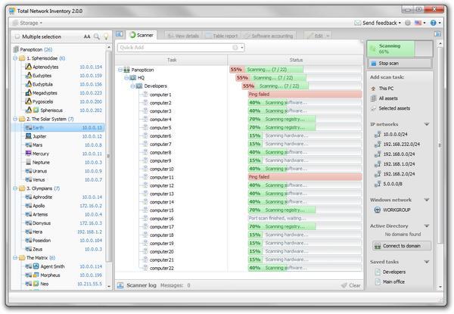Open the Edit tab dropdown
The width and height of the screenshot is (454, 314).
318,36
